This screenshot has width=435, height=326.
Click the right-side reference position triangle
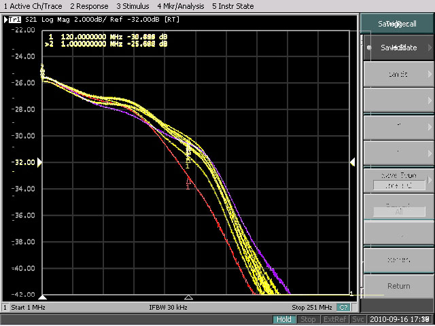[x=352, y=162]
